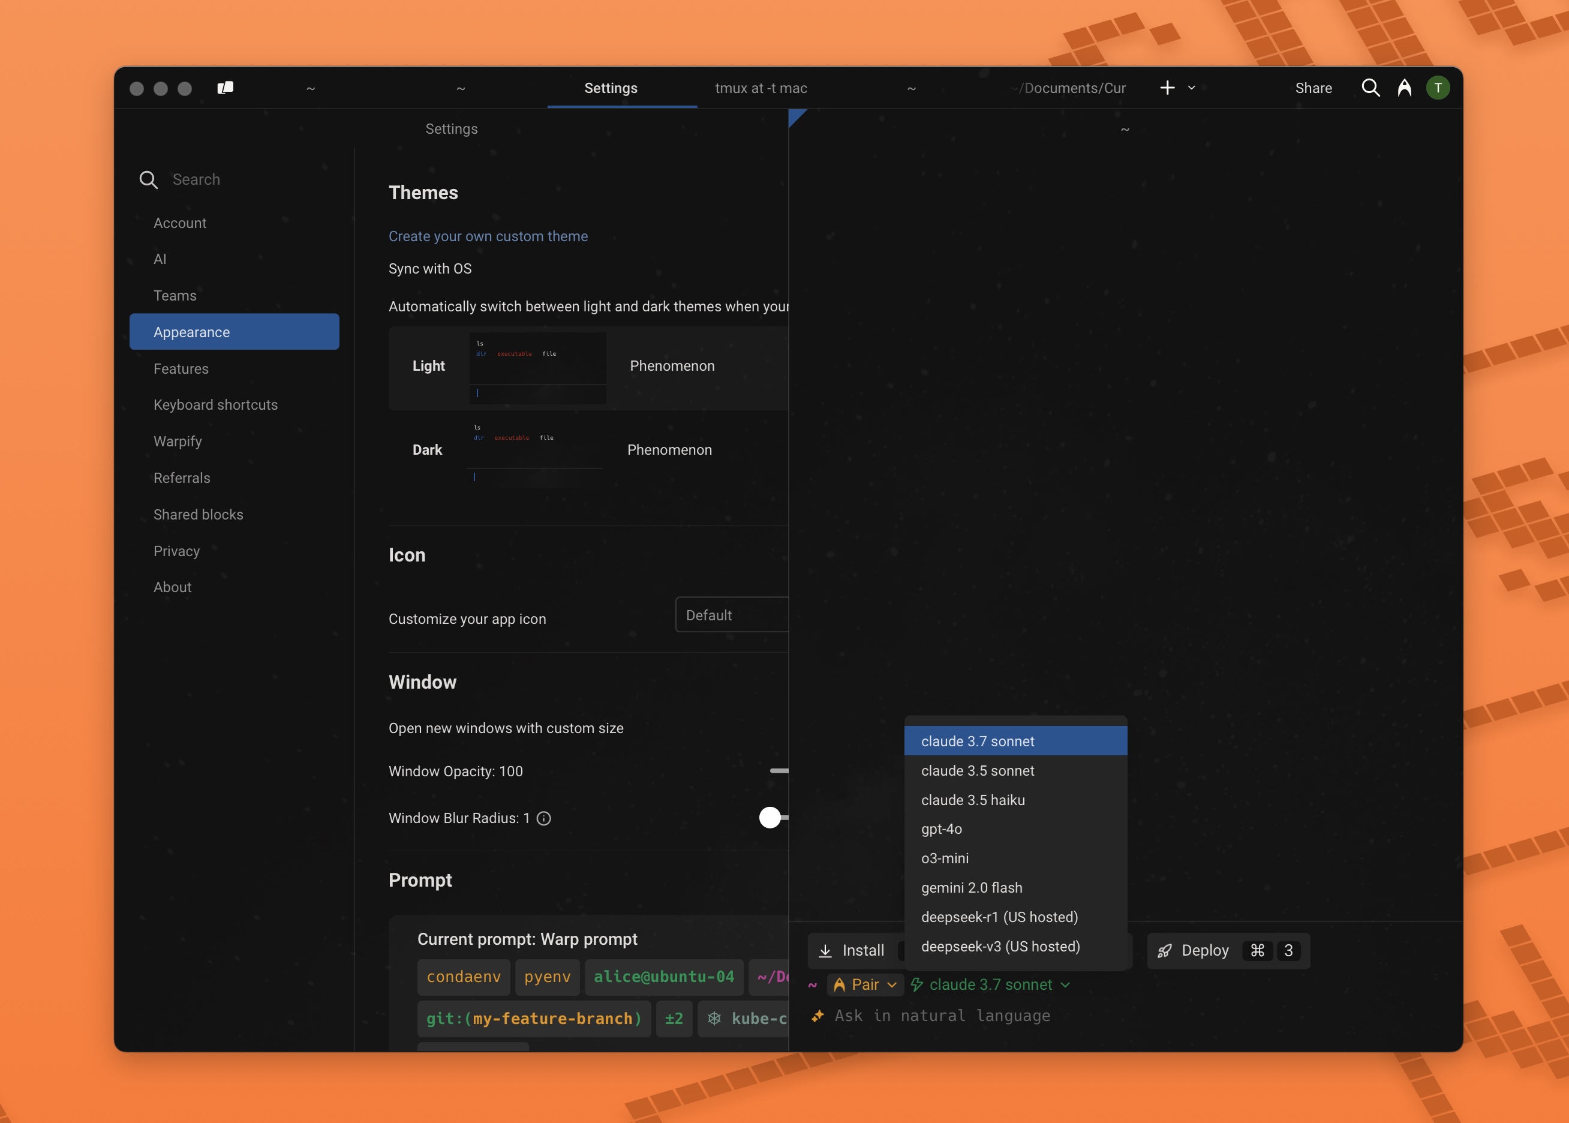1569x1123 pixels.
Task: Choose o3-mini from model list
Action: pos(1015,858)
